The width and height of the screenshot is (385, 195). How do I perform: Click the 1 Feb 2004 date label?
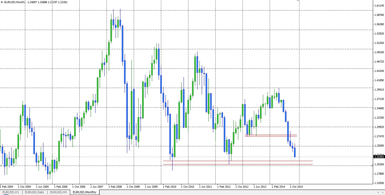click(x=6, y=187)
